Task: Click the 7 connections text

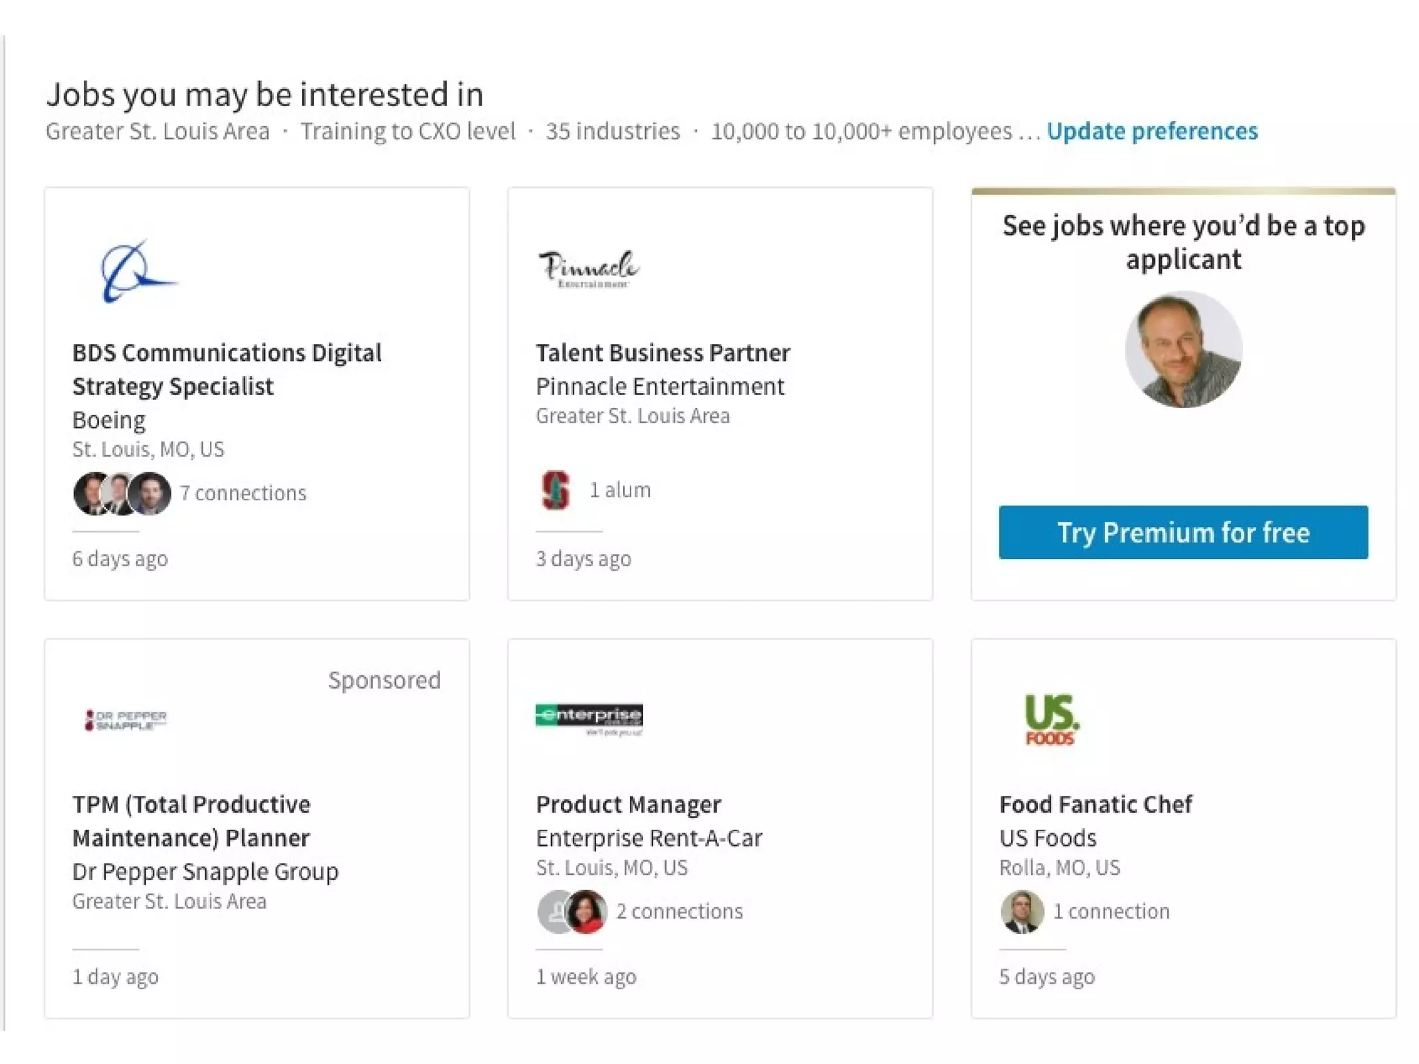Action: pyautogui.click(x=243, y=493)
